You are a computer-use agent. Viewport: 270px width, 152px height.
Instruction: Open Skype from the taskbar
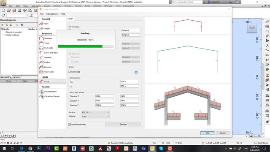pyautogui.click(x=161, y=148)
